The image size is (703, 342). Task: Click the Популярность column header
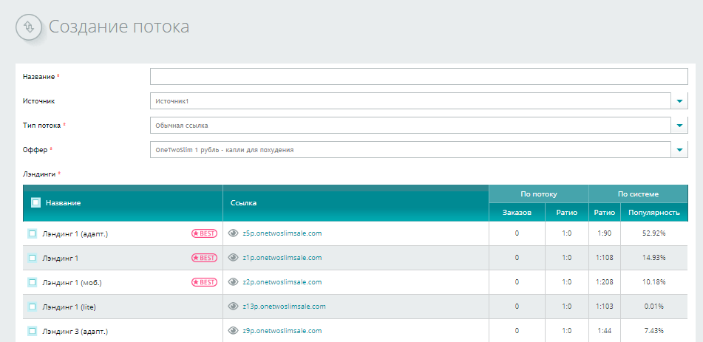[653, 213]
